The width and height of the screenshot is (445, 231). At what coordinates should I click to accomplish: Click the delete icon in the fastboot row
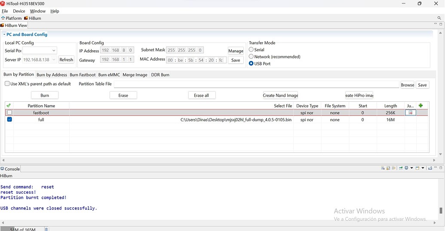click(410, 112)
